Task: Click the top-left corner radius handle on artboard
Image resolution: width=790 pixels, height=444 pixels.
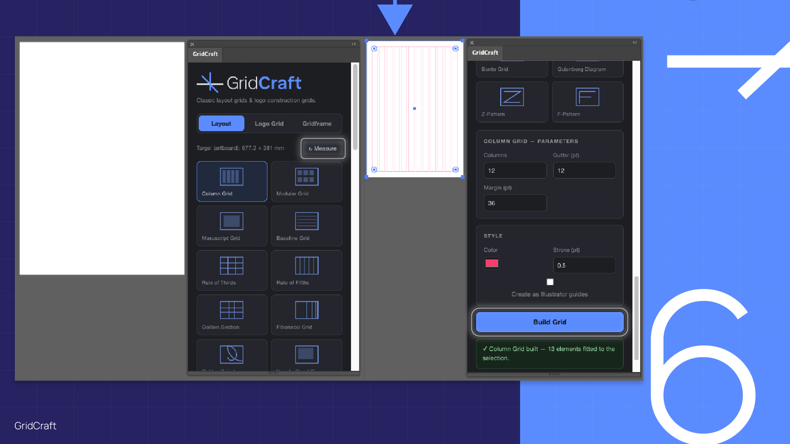Action: coord(374,49)
